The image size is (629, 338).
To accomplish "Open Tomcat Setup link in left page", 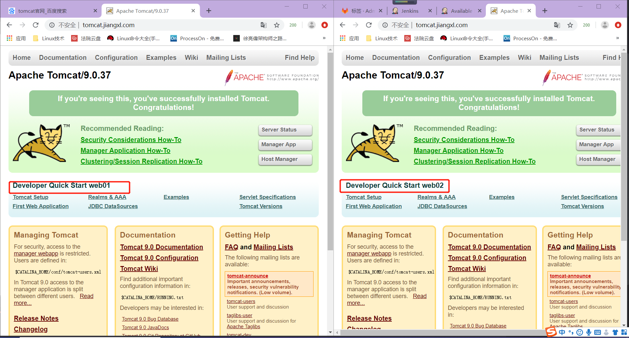I will (x=30, y=197).
